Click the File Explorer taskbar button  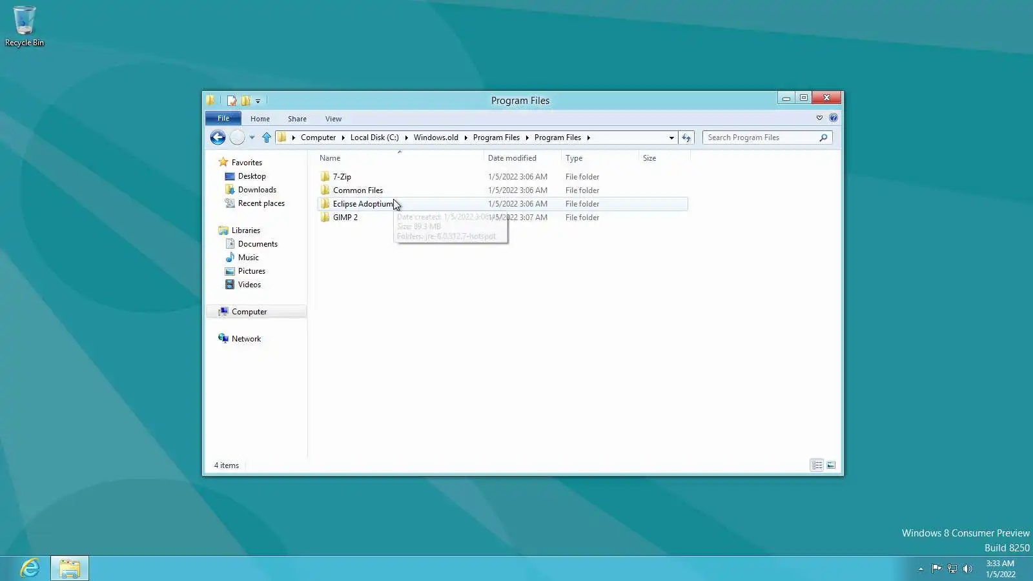[x=70, y=568]
